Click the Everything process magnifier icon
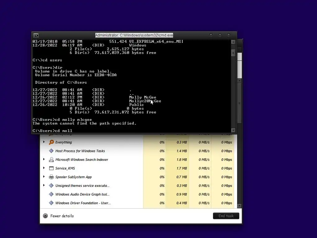 coord(51,142)
